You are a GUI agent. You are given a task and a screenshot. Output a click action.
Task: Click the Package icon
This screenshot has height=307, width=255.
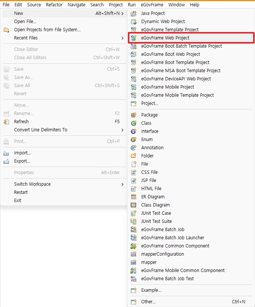(133, 115)
